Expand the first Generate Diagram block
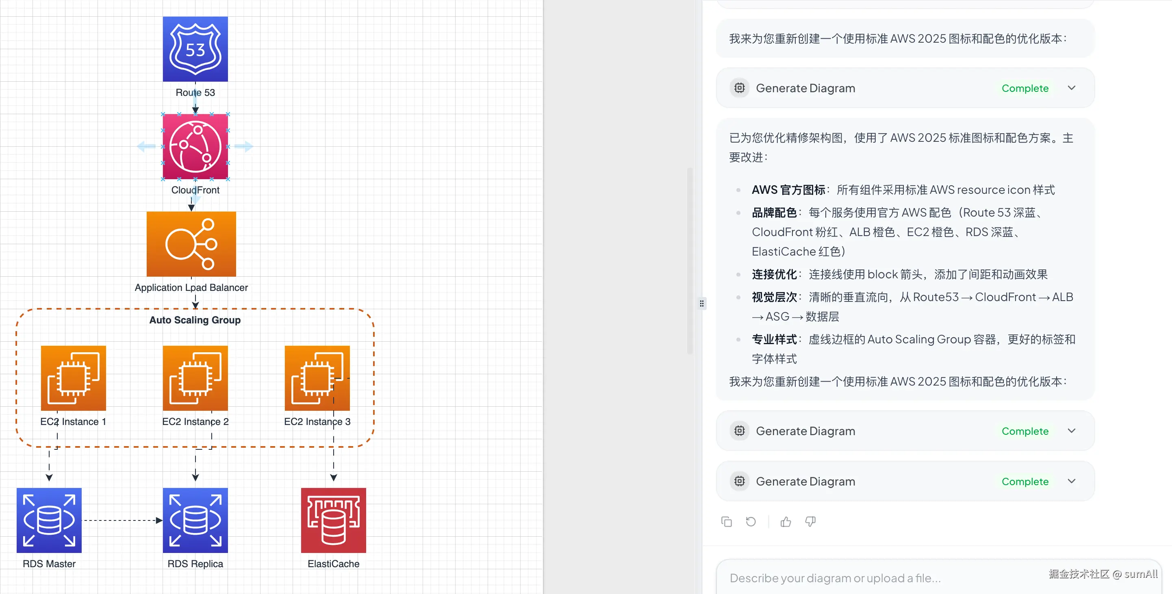Screen dimensions: 1172x594 pyautogui.click(x=1072, y=88)
